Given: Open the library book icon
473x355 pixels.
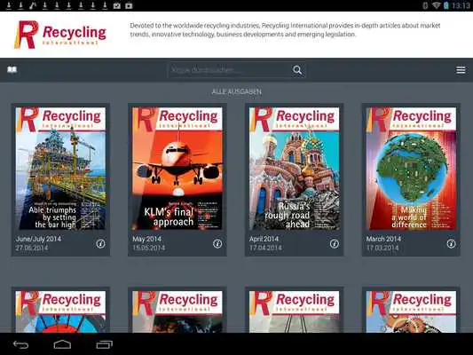Looking at the screenshot, I should point(12,70).
